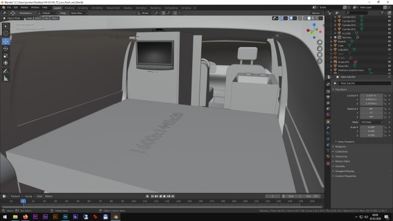This screenshot has height=221, width=393.
Task: Open the Select Box drag dropdown
Action: tap(79, 13)
